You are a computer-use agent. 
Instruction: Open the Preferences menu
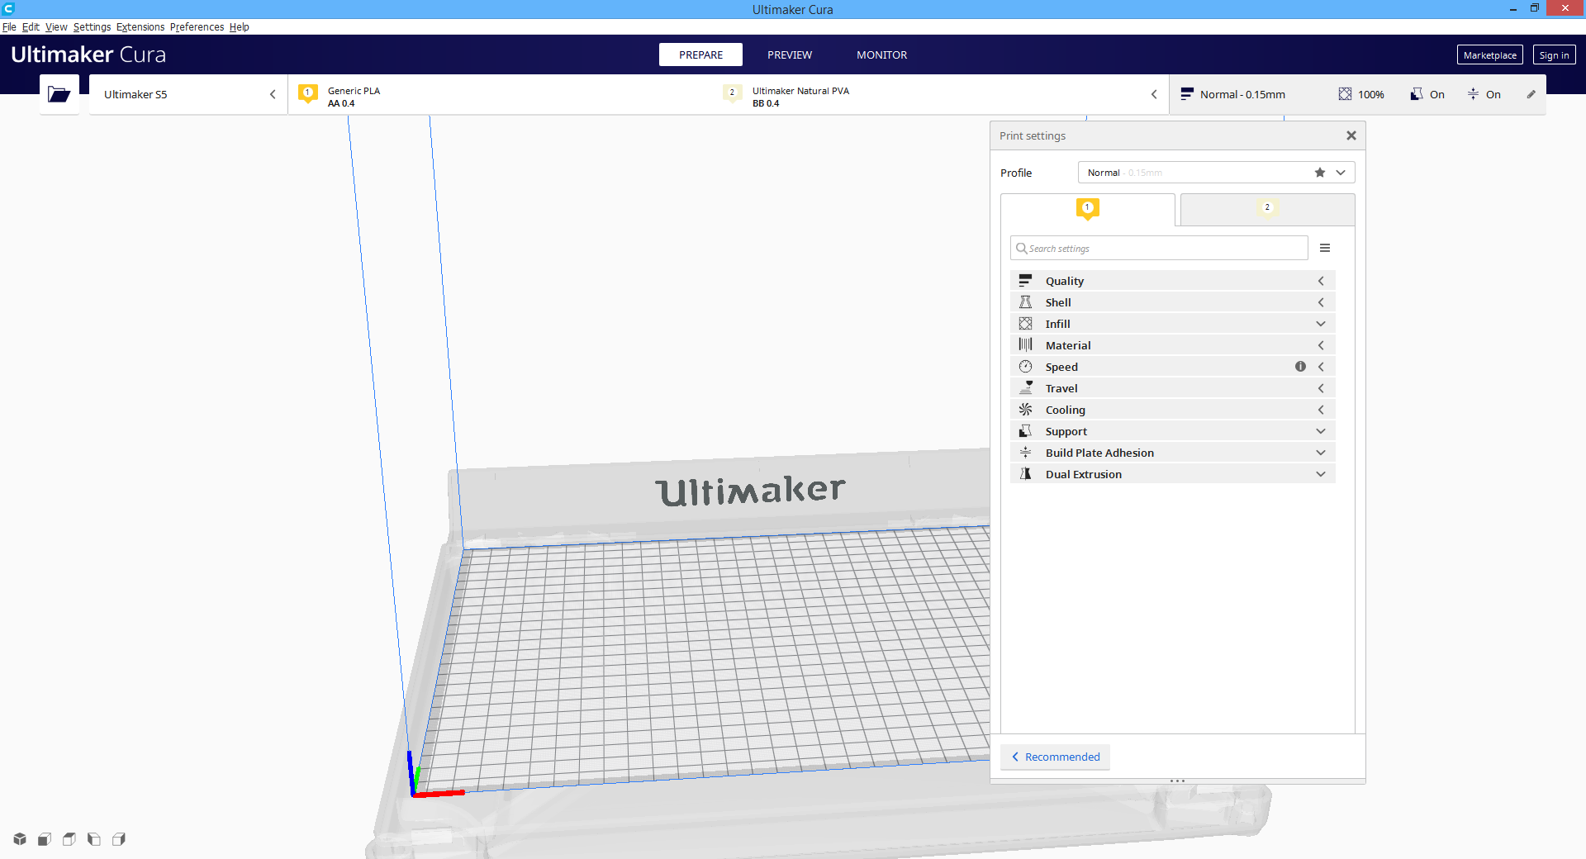[x=197, y=27]
